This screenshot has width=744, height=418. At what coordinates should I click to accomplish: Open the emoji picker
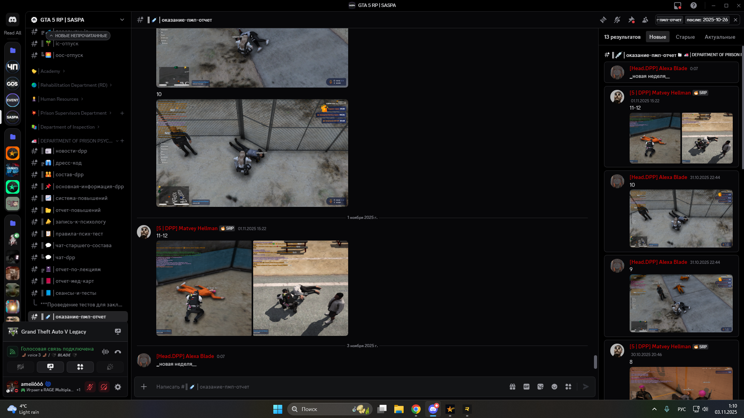point(554,387)
